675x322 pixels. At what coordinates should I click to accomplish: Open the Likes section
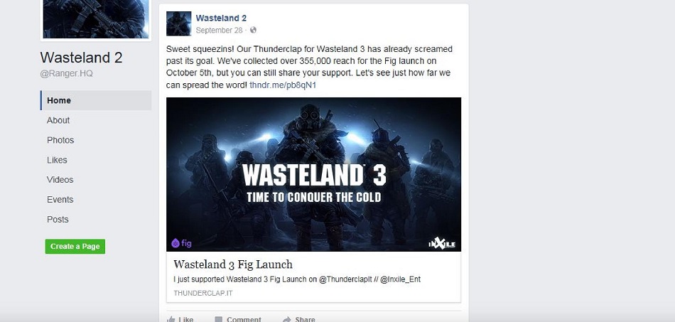[x=57, y=160]
